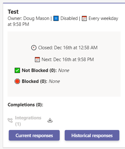Open Historical responses

(x=92, y=135)
